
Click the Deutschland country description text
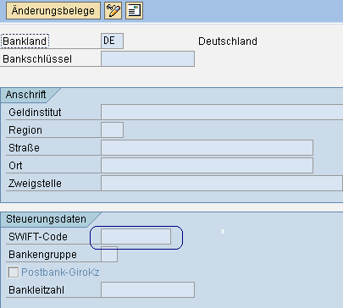[x=228, y=41]
